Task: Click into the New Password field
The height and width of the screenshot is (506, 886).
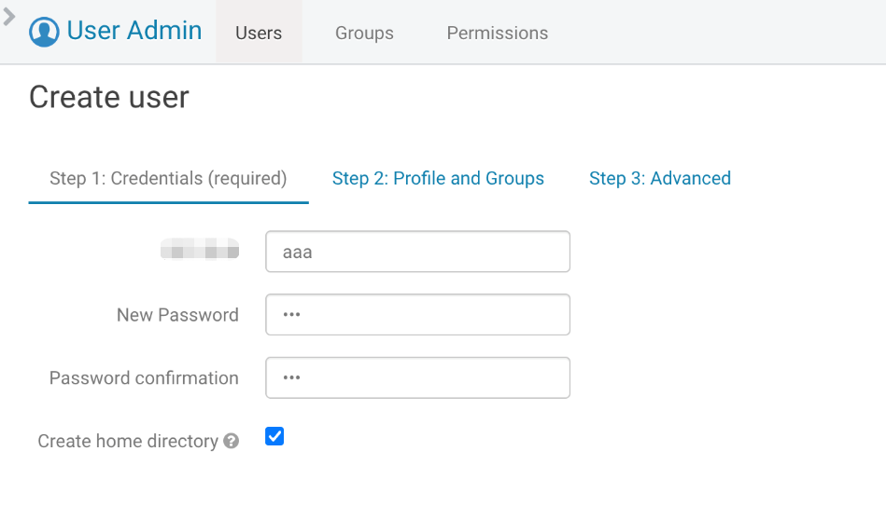Action: click(x=417, y=315)
